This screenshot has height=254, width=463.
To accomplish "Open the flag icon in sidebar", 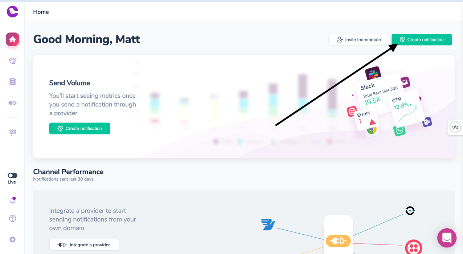I will (x=13, y=133).
